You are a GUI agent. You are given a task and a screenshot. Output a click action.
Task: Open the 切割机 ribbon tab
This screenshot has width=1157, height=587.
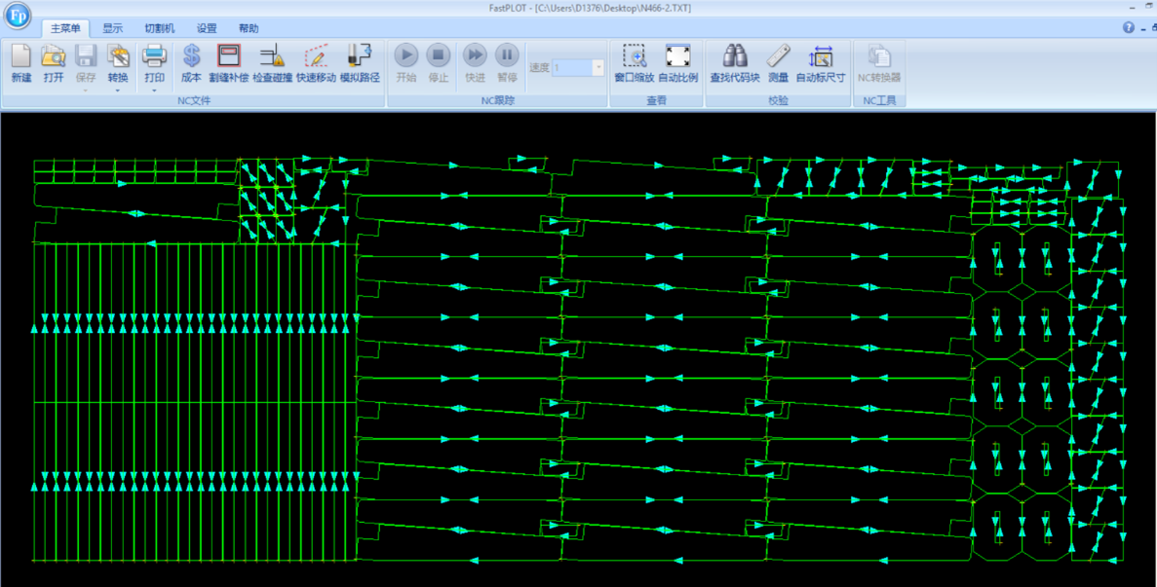(160, 29)
